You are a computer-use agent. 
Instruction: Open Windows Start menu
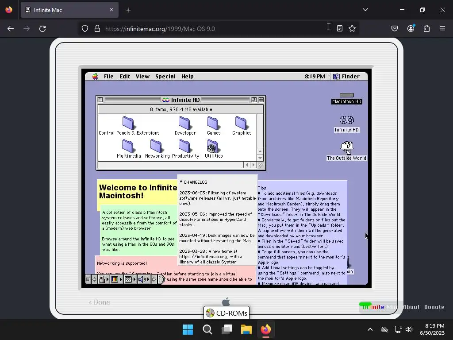pos(188,329)
